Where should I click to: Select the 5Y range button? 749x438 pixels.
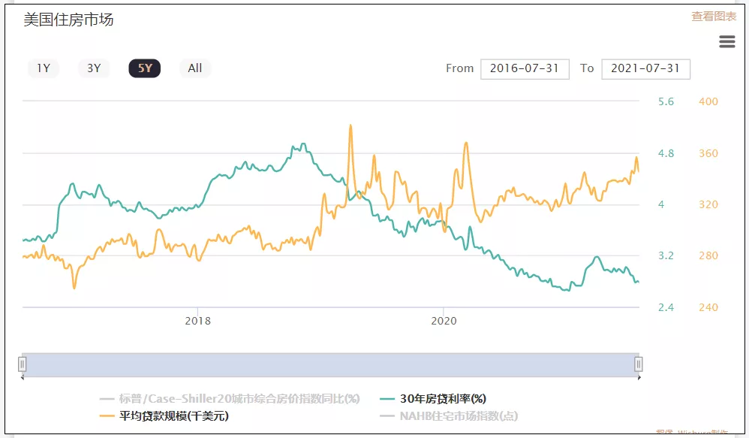pos(145,68)
